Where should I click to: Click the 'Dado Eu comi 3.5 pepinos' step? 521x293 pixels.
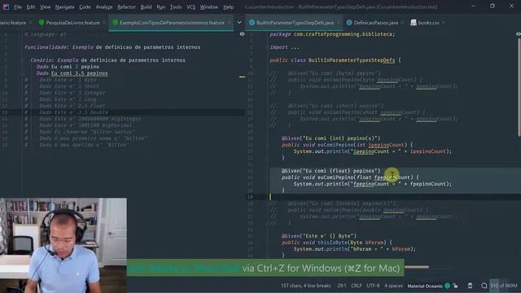click(72, 73)
